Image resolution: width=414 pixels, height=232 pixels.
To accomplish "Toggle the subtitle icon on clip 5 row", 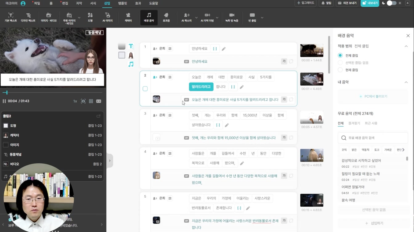I will point(186,221).
